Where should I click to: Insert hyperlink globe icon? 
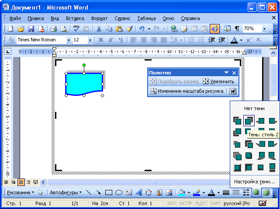click(x=174, y=29)
